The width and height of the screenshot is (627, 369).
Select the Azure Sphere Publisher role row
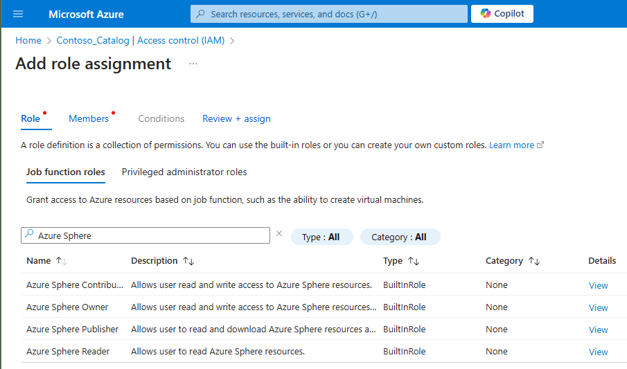[73, 329]
